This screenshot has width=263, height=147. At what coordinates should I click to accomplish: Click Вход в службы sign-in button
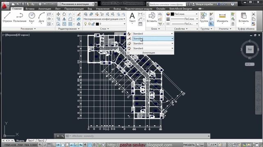203,4
